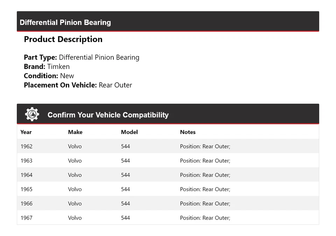Click the 1967 year cell
This screenshot has height=236, width=336.
tap(27, 218)
